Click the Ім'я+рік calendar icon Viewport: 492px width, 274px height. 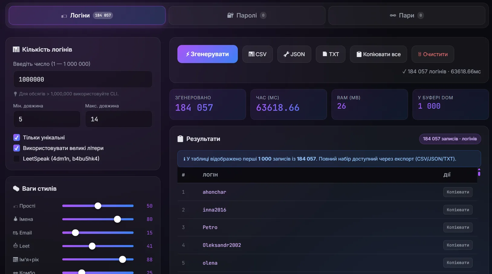15,260
